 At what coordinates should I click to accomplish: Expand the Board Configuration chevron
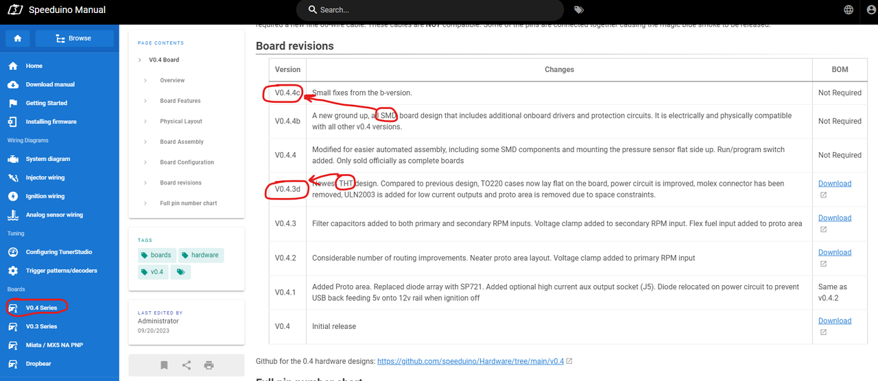145,162
